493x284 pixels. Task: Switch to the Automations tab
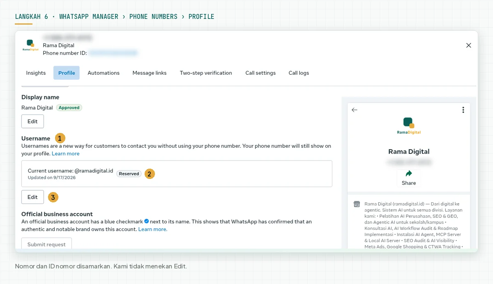[x=104, y=73]
